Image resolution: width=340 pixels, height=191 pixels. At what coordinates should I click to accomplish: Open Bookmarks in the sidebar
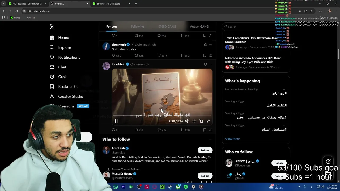63,86
